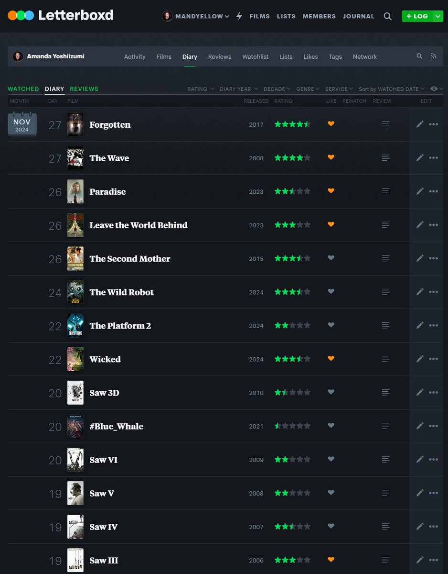Open the Network profile tab
448x574 pixels.
(x=365, y=56)
